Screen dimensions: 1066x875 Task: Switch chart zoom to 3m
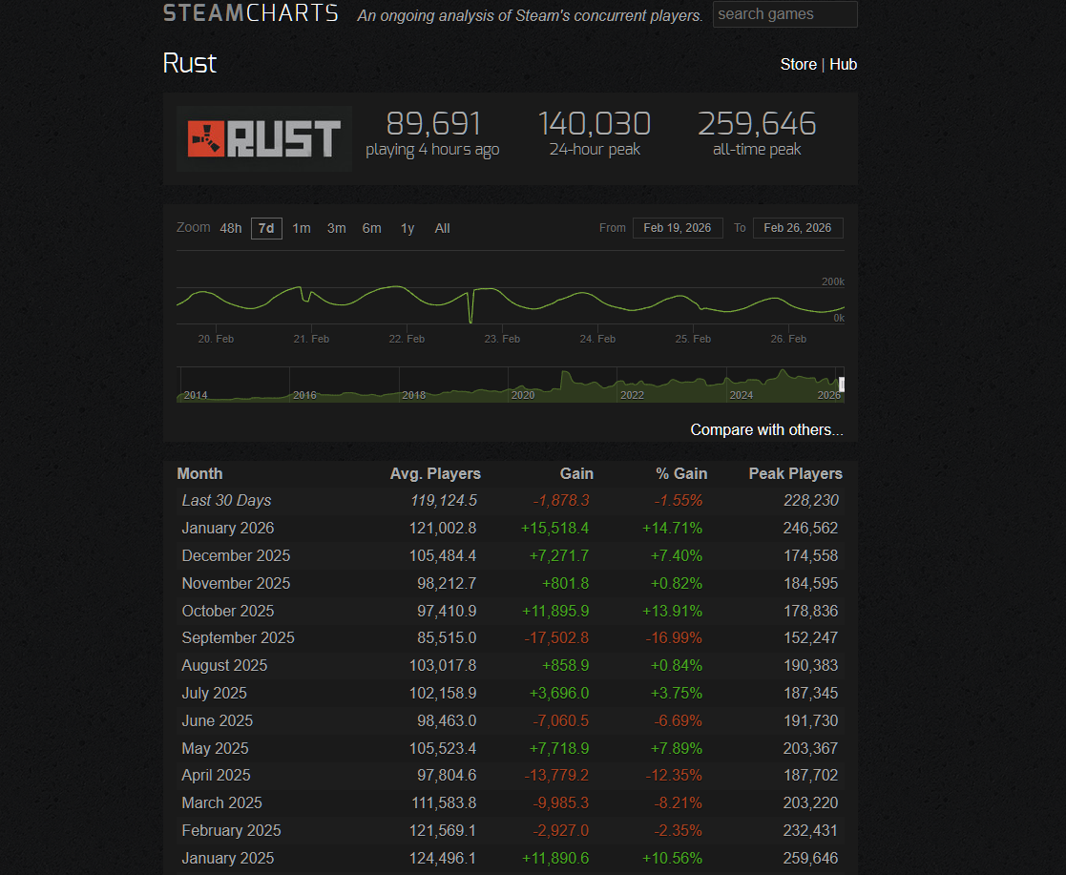point(336,228)
